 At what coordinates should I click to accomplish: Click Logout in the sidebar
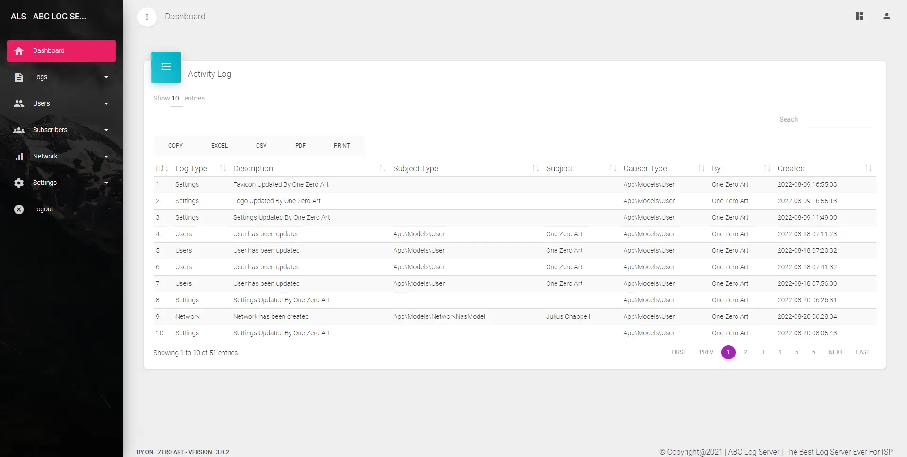coord(61,209)
